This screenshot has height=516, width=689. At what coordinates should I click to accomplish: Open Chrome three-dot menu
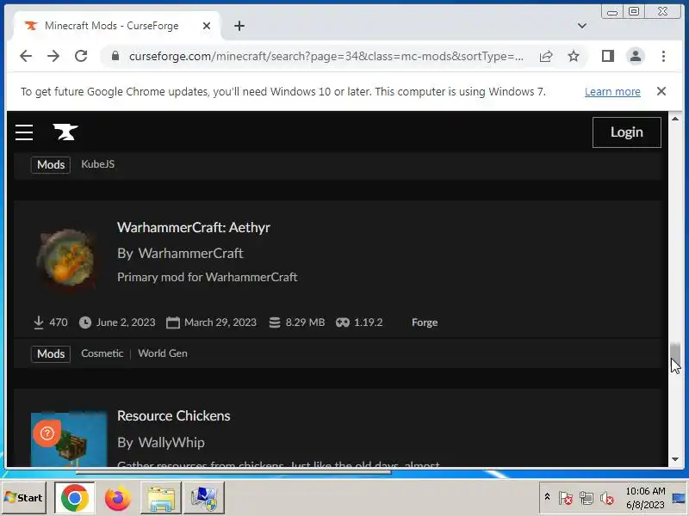(x=663, y=56)
